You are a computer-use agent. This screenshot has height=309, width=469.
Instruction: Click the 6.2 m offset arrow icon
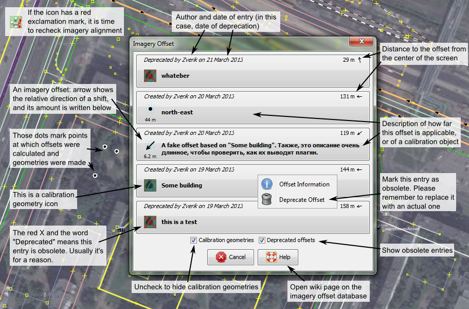point(150,146)
